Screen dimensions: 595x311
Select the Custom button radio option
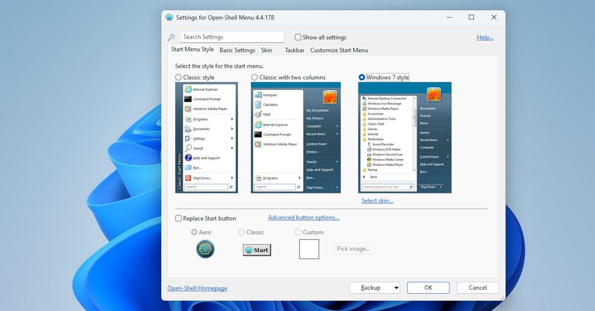click(x=298, y=232)
